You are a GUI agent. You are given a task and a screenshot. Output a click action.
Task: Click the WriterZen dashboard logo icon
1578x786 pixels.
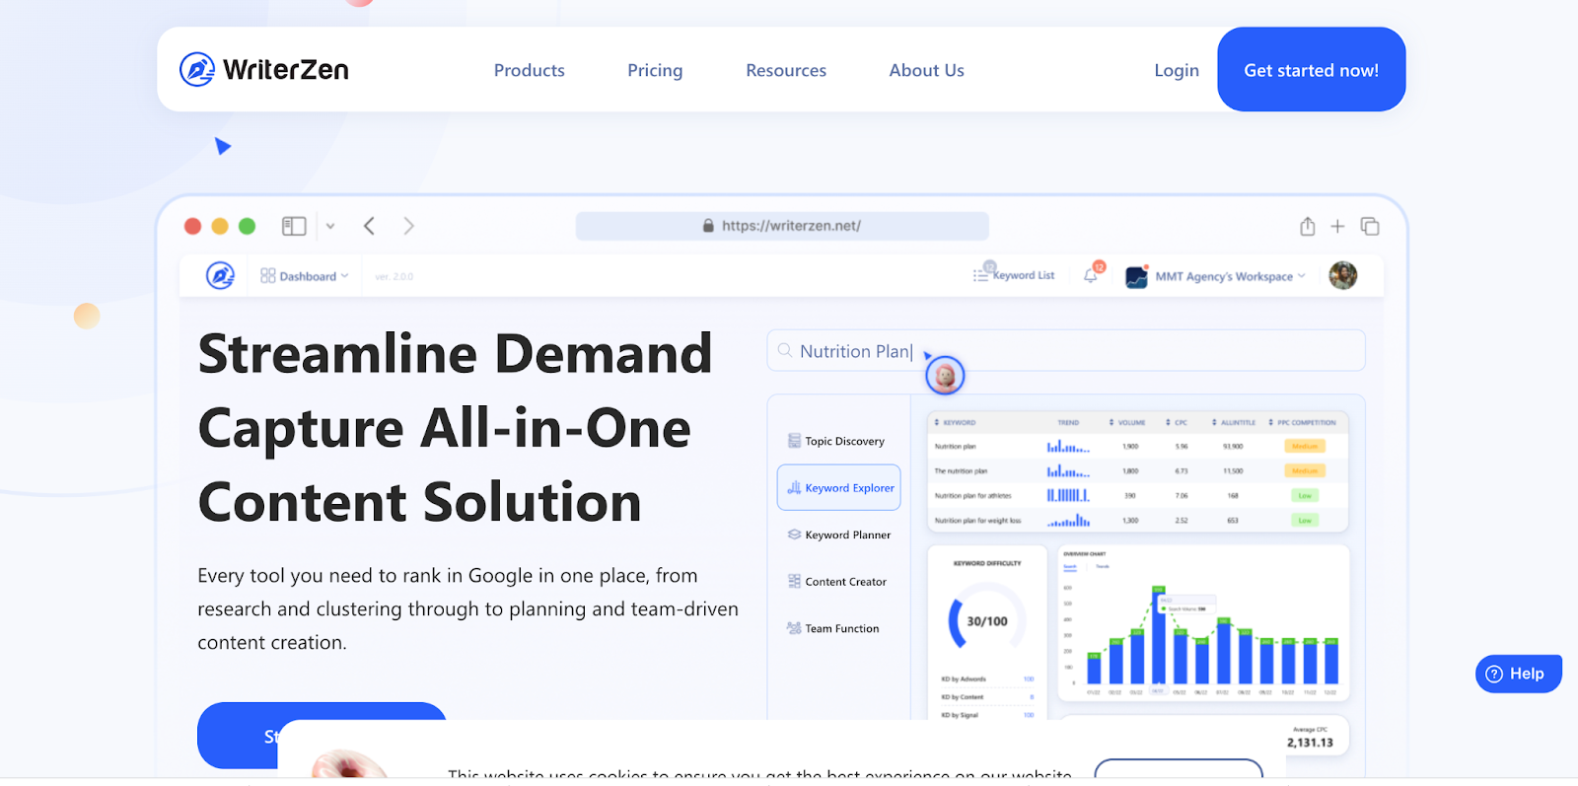[220, 275]
